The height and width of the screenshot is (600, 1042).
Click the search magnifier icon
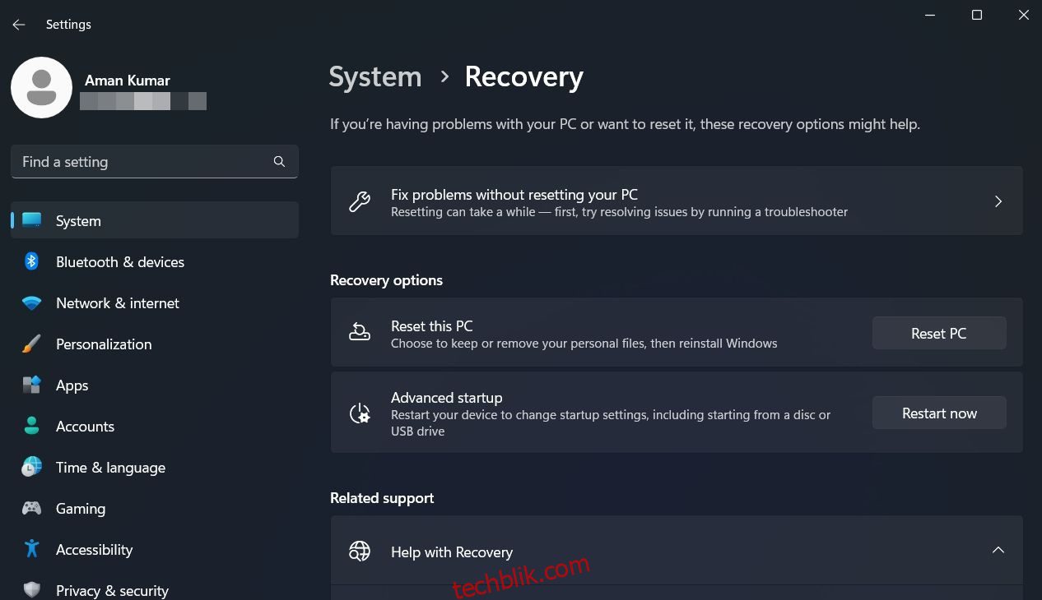click(x=279, y=162)
